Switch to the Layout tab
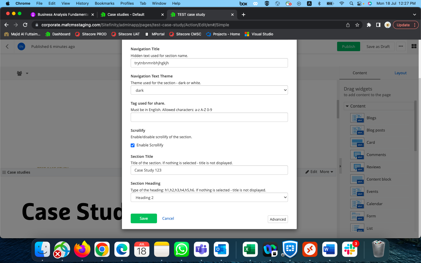Screen dimensions: 421x263 click(400, 73)
